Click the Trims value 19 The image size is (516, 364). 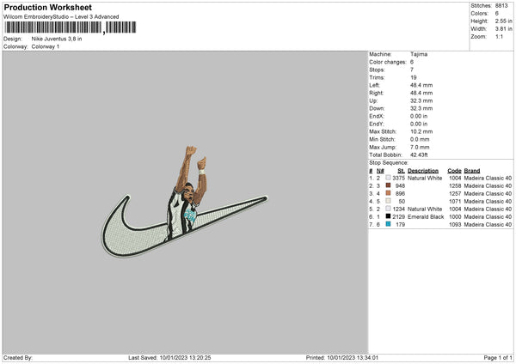[414, 77]
